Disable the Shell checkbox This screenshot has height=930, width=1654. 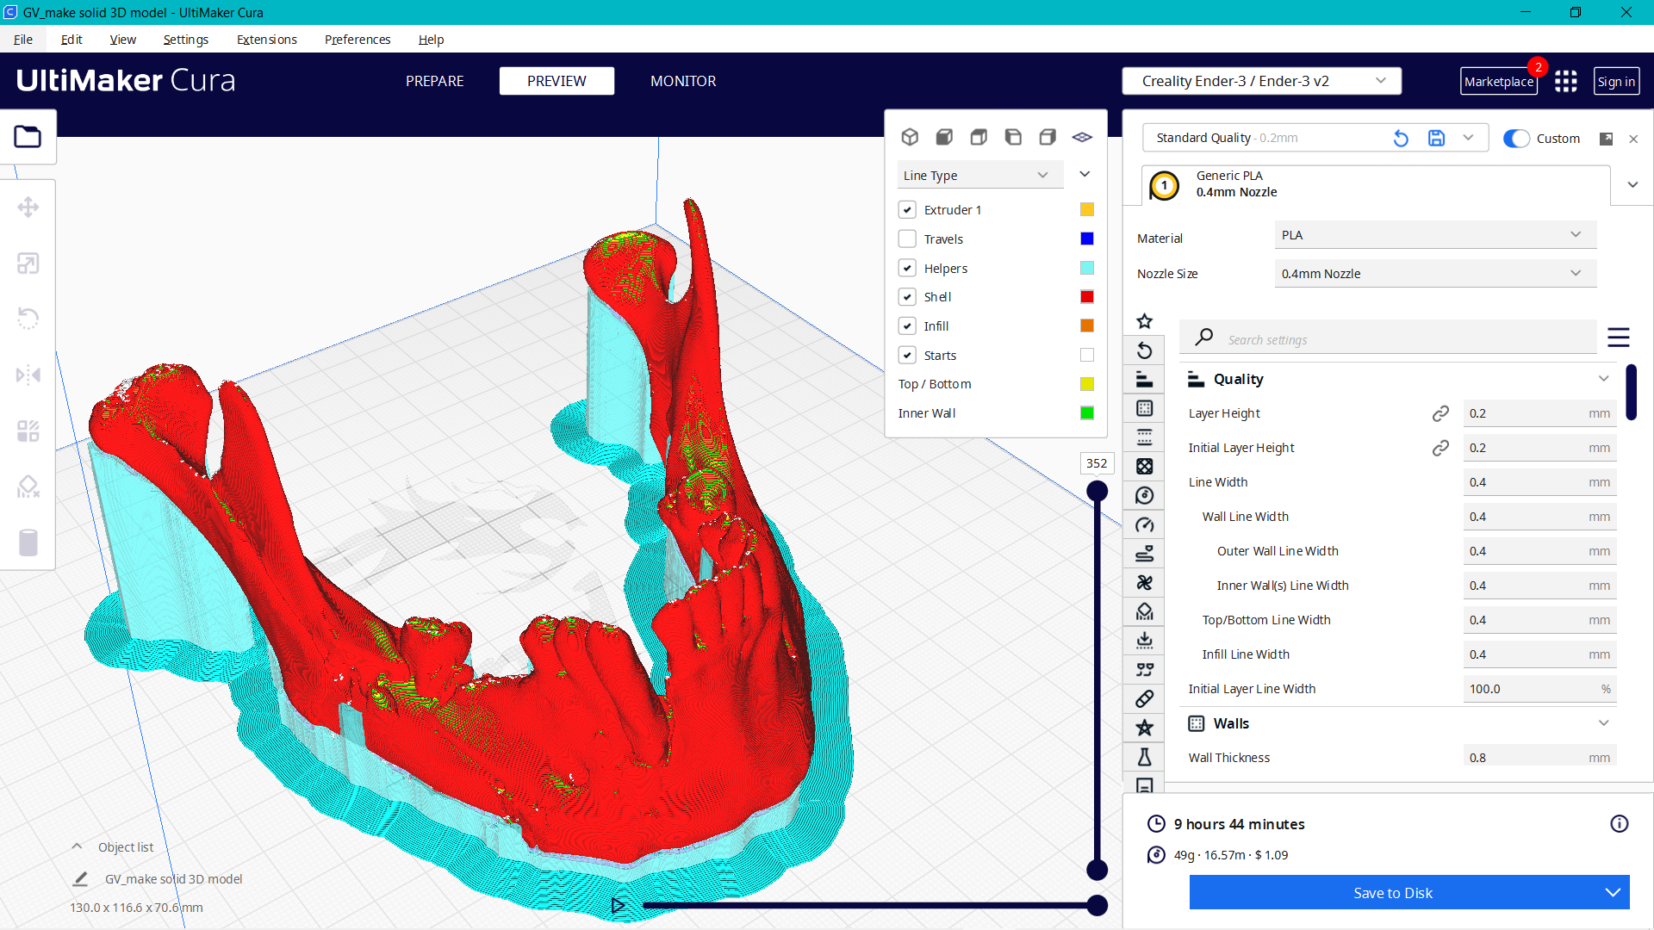[907, 296]
